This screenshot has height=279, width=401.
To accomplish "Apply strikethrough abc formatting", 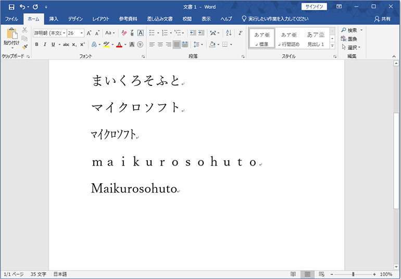I will click(66, 44).
